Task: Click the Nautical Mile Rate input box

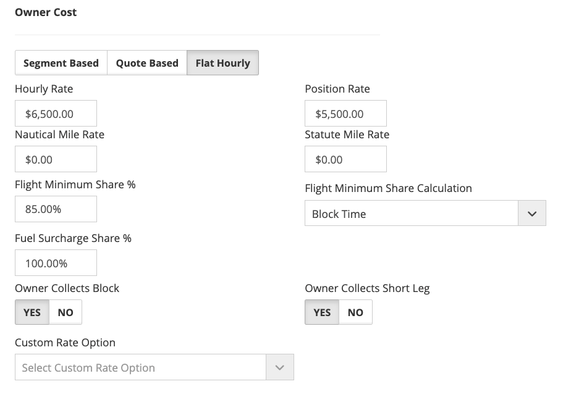Action: (56, 159)
